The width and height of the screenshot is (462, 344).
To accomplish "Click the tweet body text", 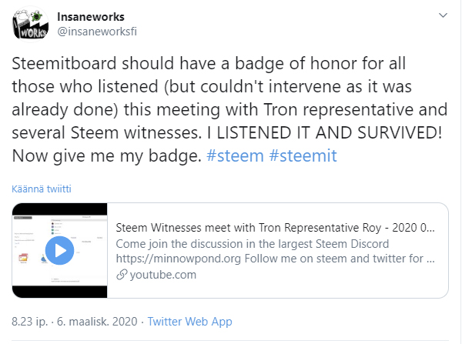I will (x=229, y=109).
